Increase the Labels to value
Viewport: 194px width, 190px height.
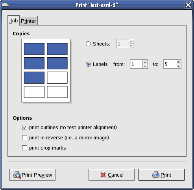tap(179, 62)
